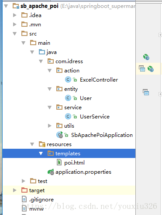This screenshot has height=215, width=162.
Task: Click the application.properties Spring leaf icon
Action: [51, 172]
